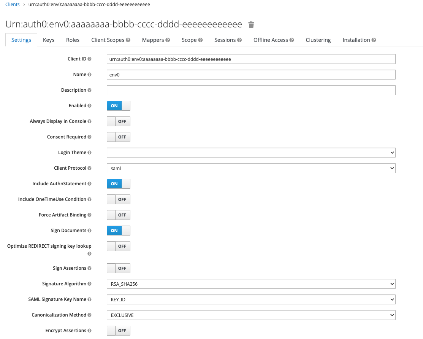Click into the Client ID field
This screenshot has width=423, height=339.
(x=251, y=59)
